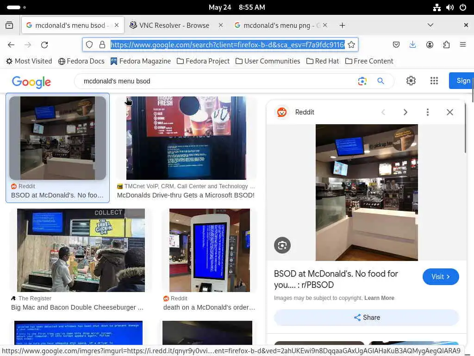Open the top bar clock and calendar
The height and width of the screenshot is (356, 474).
[237, 7]
